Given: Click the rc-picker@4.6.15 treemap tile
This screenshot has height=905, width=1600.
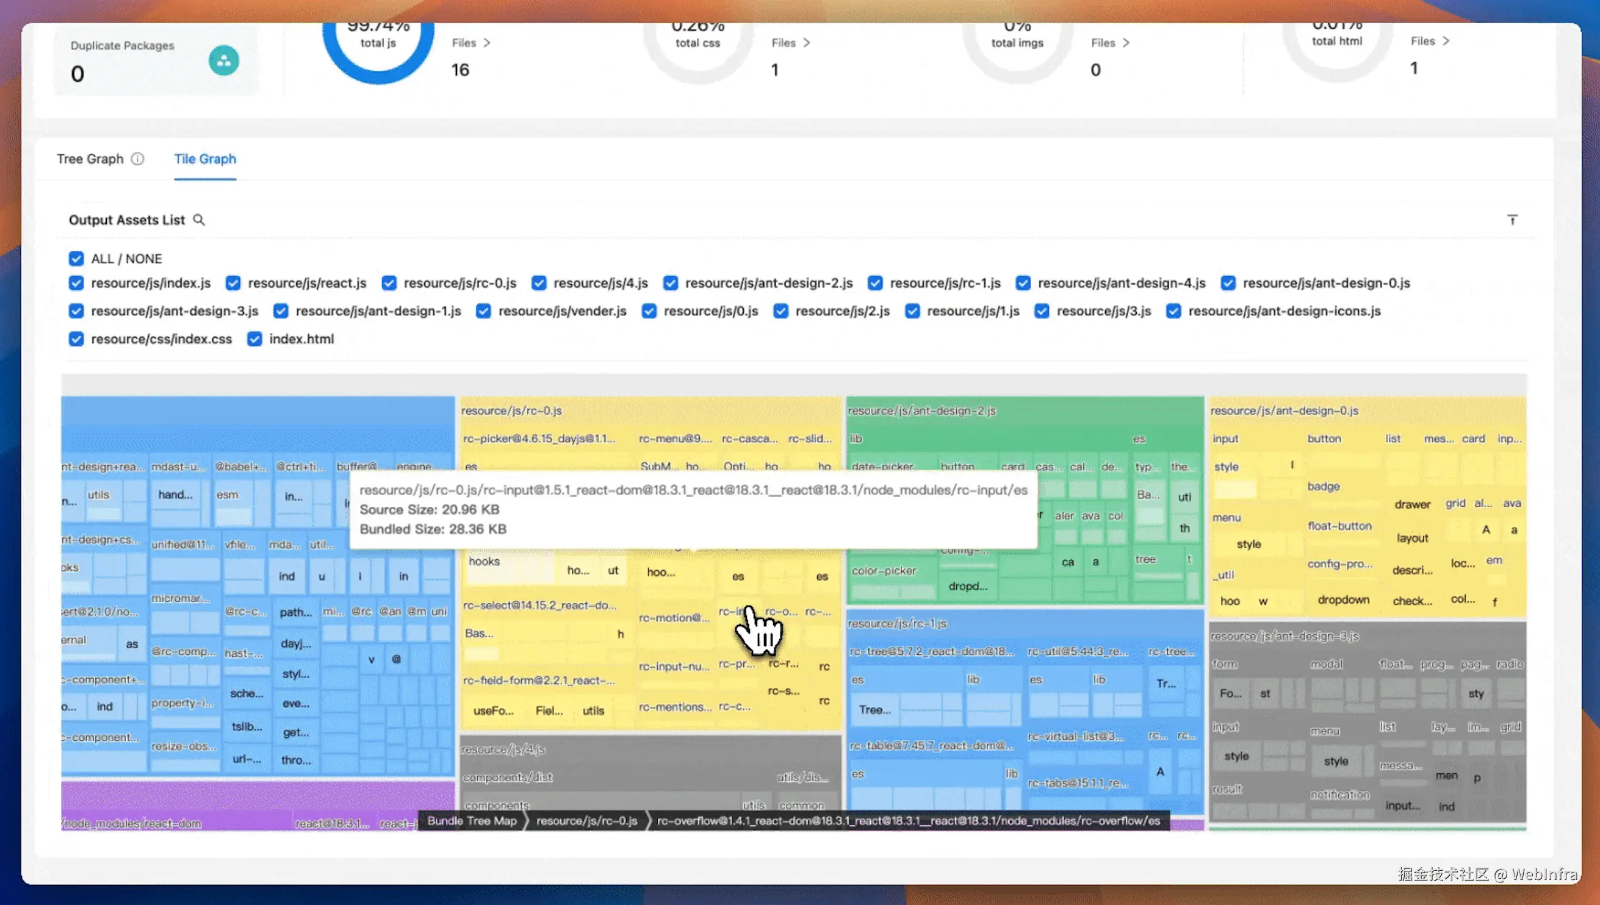Looking at the screenshot, I should click(x=539, y=438).
